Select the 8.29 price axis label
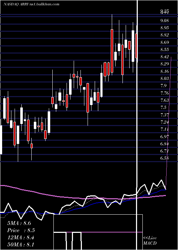The width and height of the screenshot is (178, 250). click(164, 64)
